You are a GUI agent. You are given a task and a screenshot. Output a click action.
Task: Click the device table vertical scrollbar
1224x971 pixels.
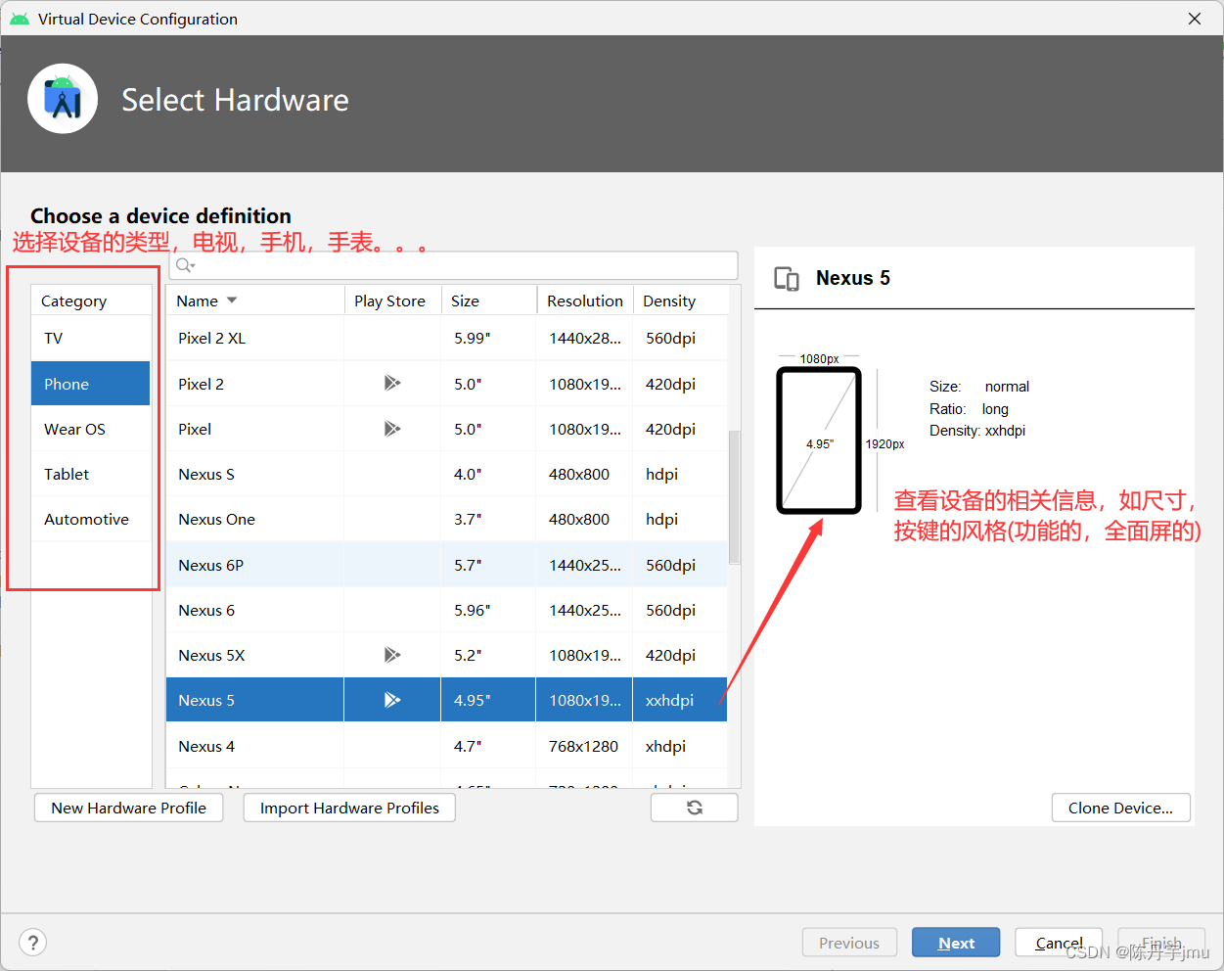click(x=734, y=497)
